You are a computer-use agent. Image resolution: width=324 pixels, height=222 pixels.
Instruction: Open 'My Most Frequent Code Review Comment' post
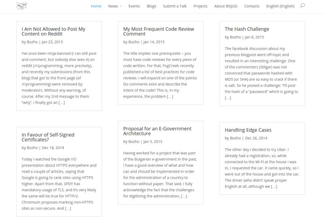[158, 32]
